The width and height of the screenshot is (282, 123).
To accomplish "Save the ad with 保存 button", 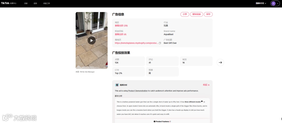I will click(208, 14).
